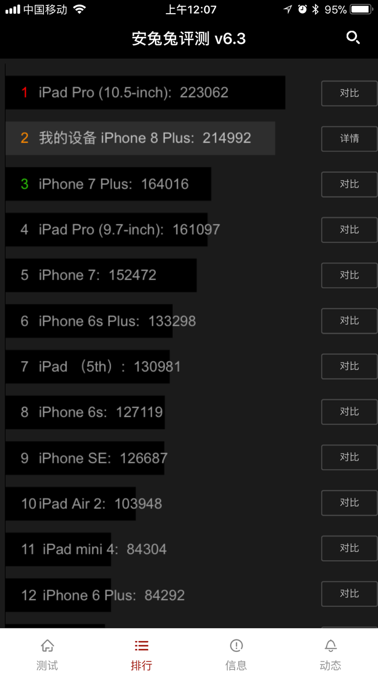Click 对比 for iPad (5th)
The height and width of the screenshot is (673, 378).
(349, 366)
